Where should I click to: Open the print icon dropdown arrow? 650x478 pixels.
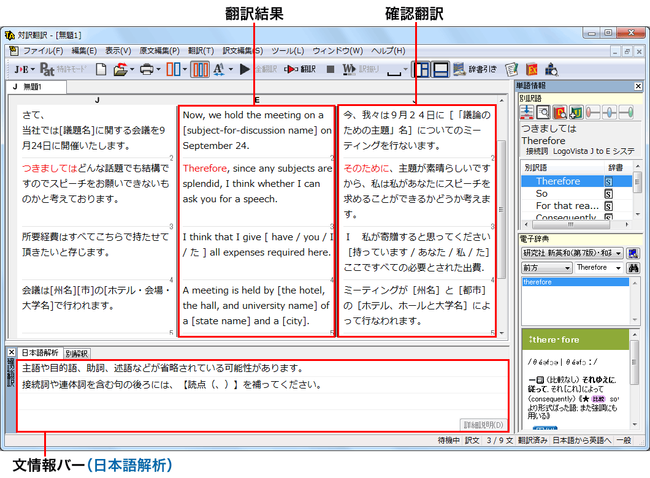(159, 69)
